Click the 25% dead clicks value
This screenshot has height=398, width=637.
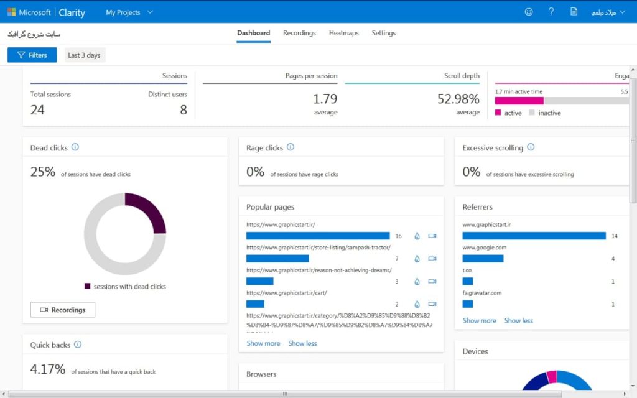coord(43,172)
